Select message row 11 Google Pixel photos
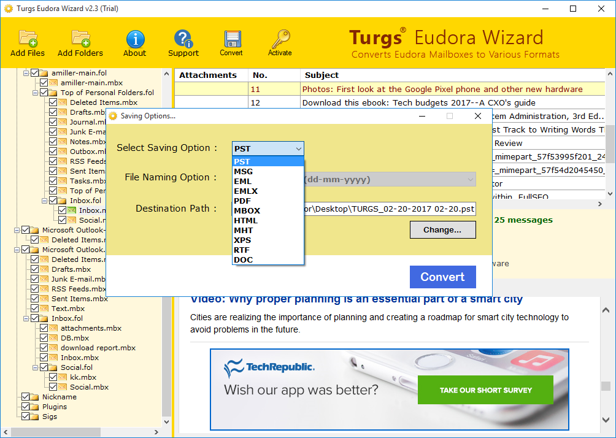616x438 pixels. tap(390, 89)
